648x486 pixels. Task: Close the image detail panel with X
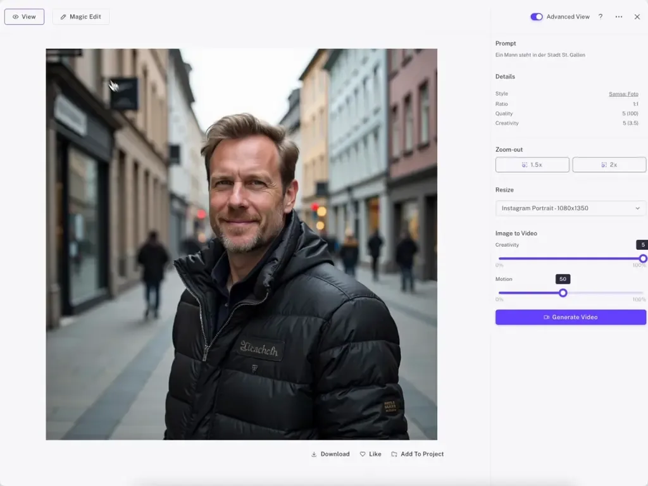tap(637, 16)
